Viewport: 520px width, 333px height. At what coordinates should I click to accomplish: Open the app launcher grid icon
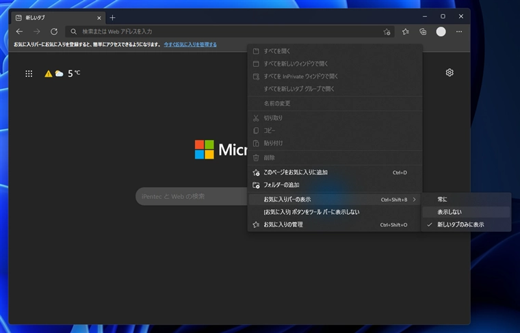[x=29, y=74]
